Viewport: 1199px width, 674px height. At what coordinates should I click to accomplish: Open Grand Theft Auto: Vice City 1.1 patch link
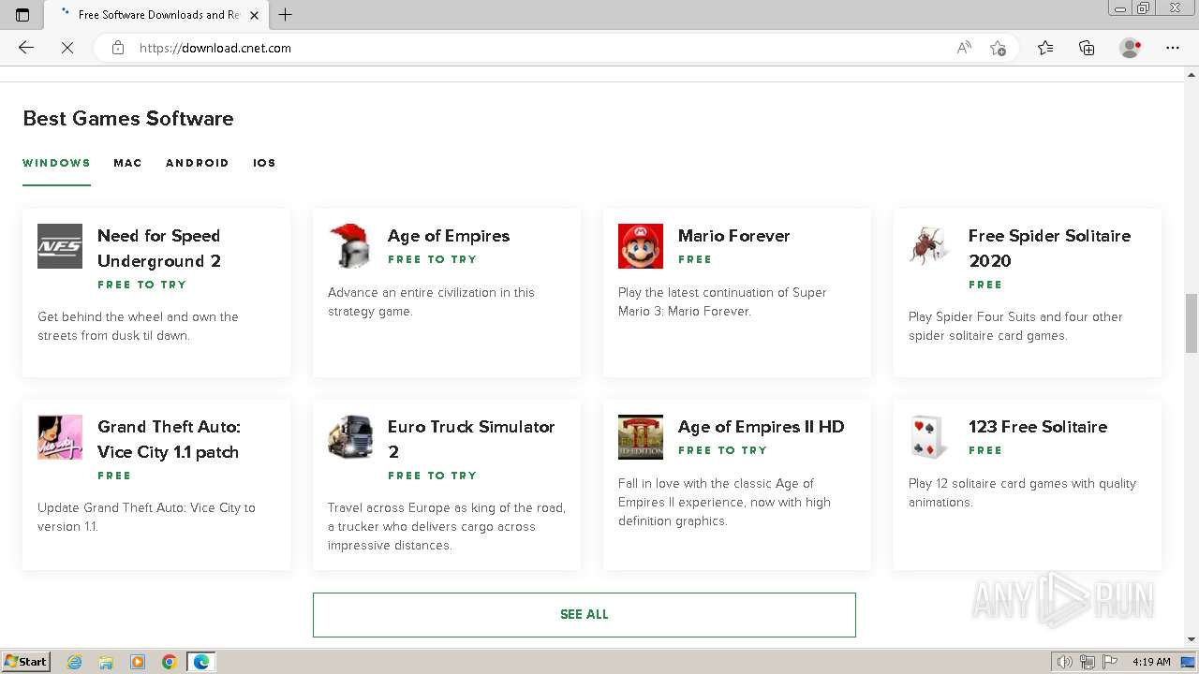[169, 439]
